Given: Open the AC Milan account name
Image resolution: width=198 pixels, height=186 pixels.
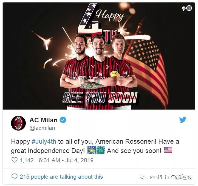Looking at the screenshot, I should click(43, 120).
